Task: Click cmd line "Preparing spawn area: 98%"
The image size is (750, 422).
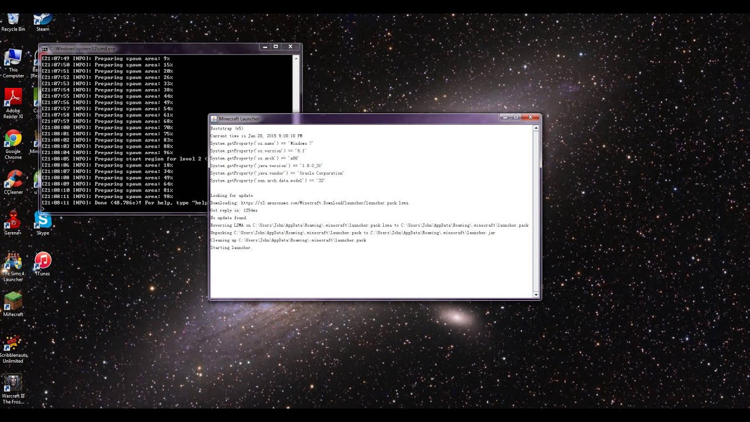Action: click(107, 197)
